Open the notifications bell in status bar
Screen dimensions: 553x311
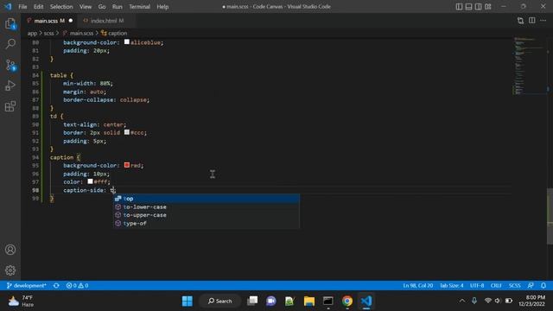pos(543,285)
